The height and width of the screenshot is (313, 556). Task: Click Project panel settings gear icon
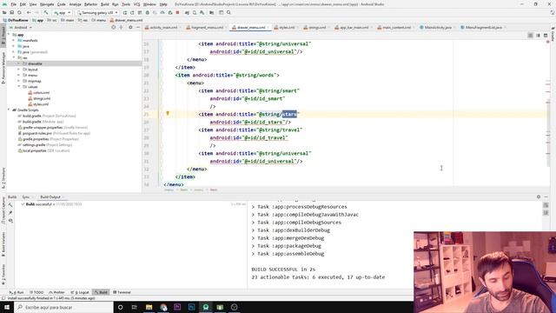(x=130, y=27)
